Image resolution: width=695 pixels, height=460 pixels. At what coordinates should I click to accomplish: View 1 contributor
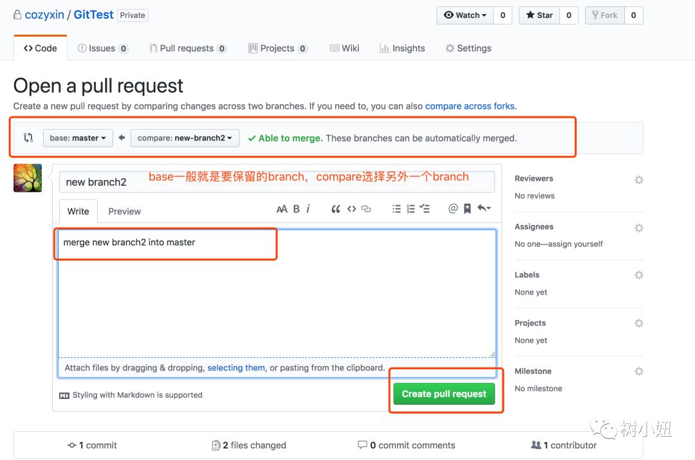pos(564,445)
